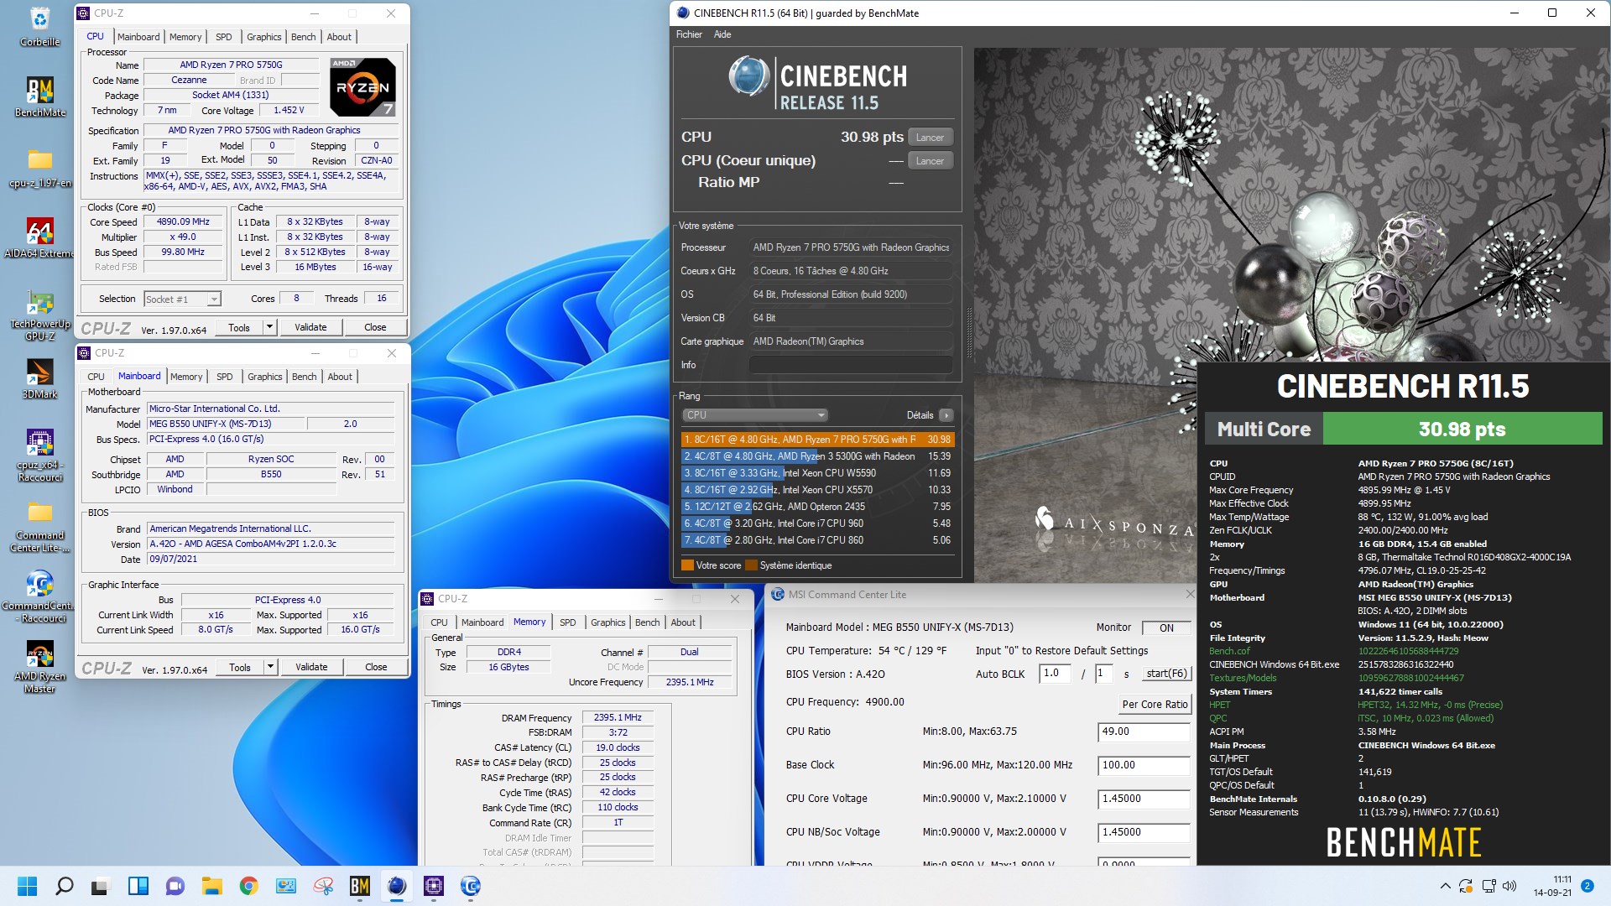Click the Auto BCLK field showing 1.0
Screen dimensions: 1611x906
[x=1055, y=674]
